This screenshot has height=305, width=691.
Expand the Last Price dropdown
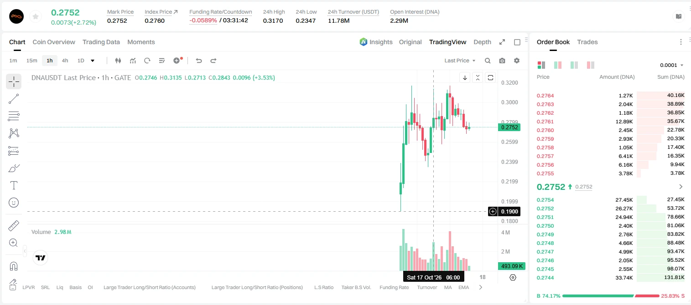coord(460,61)
